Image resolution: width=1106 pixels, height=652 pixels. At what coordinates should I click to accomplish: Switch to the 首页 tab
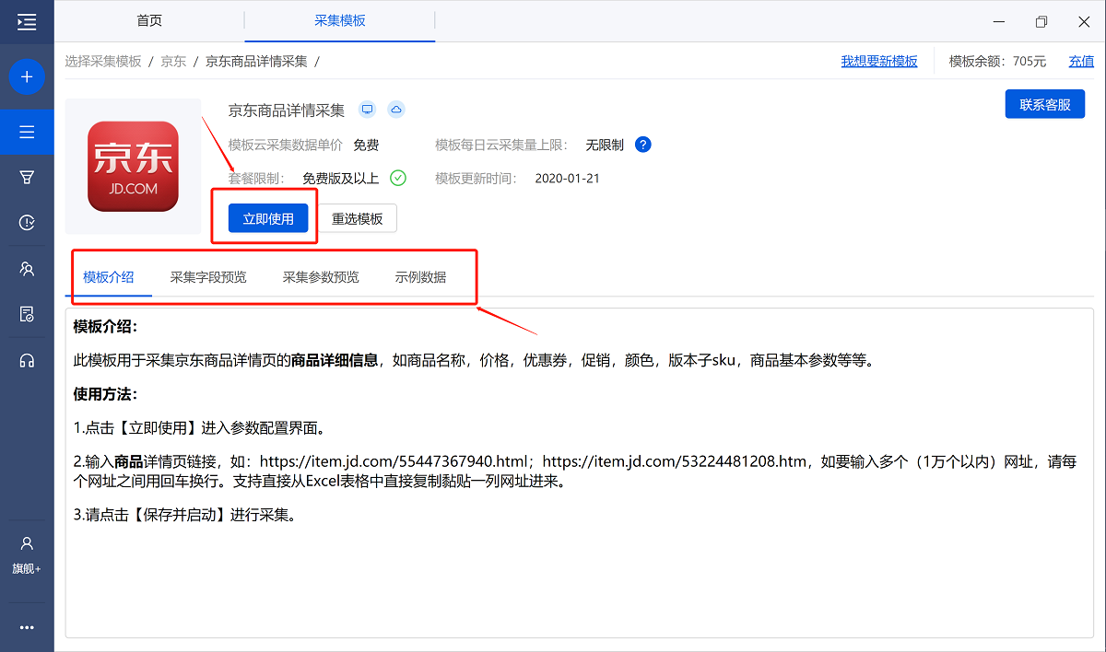(149, 20)
